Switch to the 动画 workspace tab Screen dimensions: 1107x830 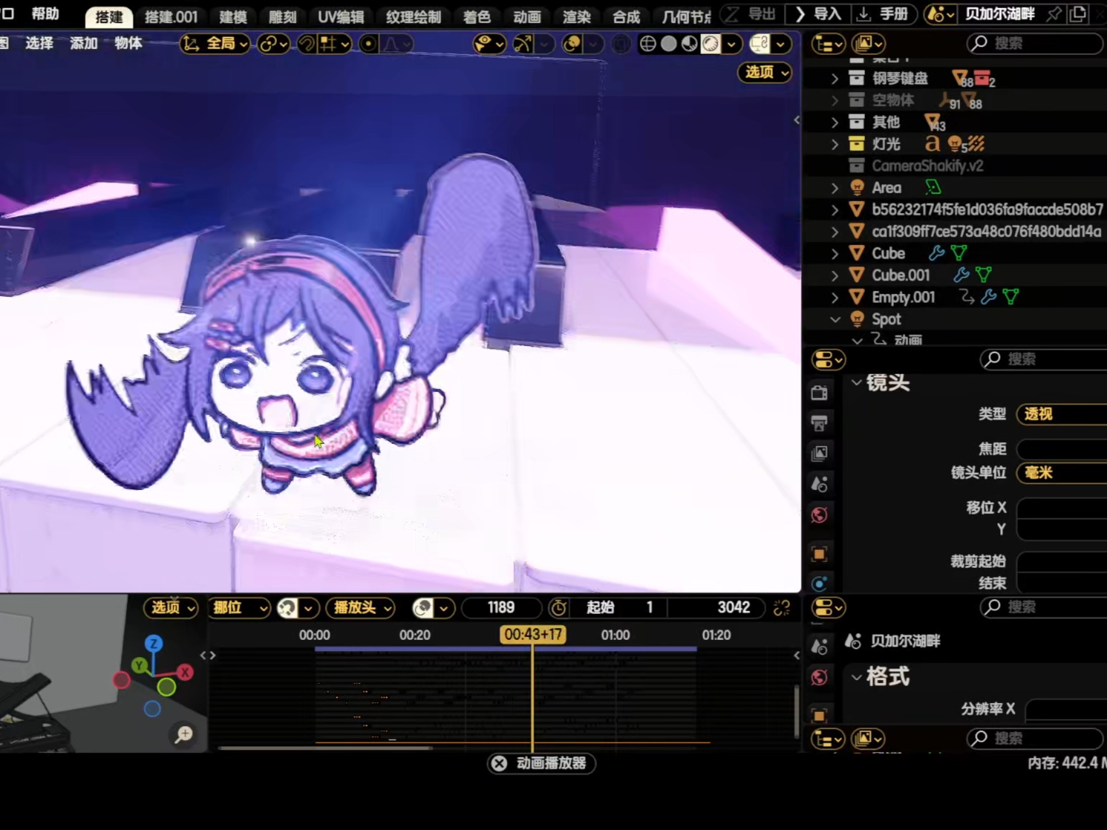point(527,17)
